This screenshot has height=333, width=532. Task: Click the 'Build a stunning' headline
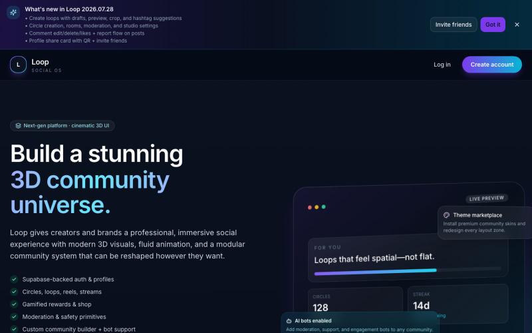tap(96, 154)
